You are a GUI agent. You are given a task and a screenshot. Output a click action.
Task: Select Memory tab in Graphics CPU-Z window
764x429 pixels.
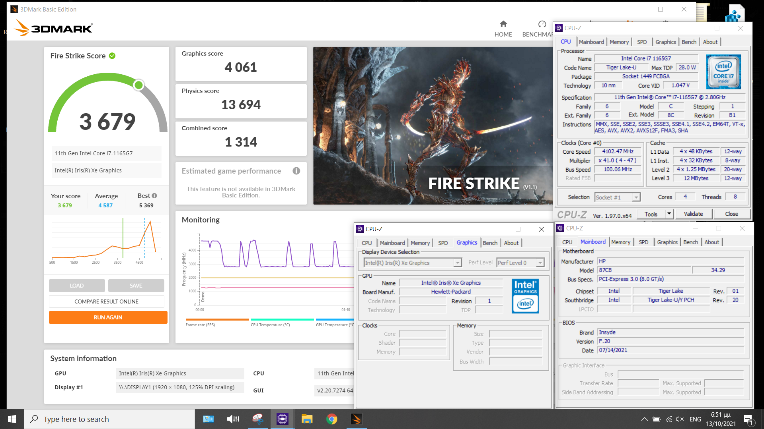pyautogui.click(x=420, y=243)
